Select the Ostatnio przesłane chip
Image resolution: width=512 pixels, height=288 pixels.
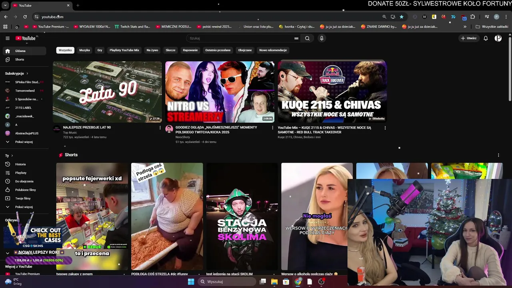(x=218, y=50)
